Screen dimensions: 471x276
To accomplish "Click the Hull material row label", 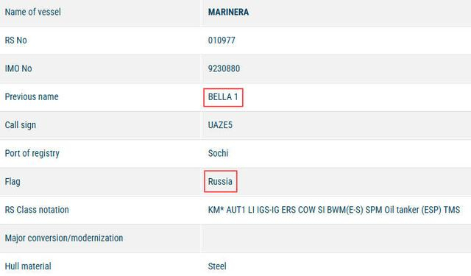I will tap(28, 266).
